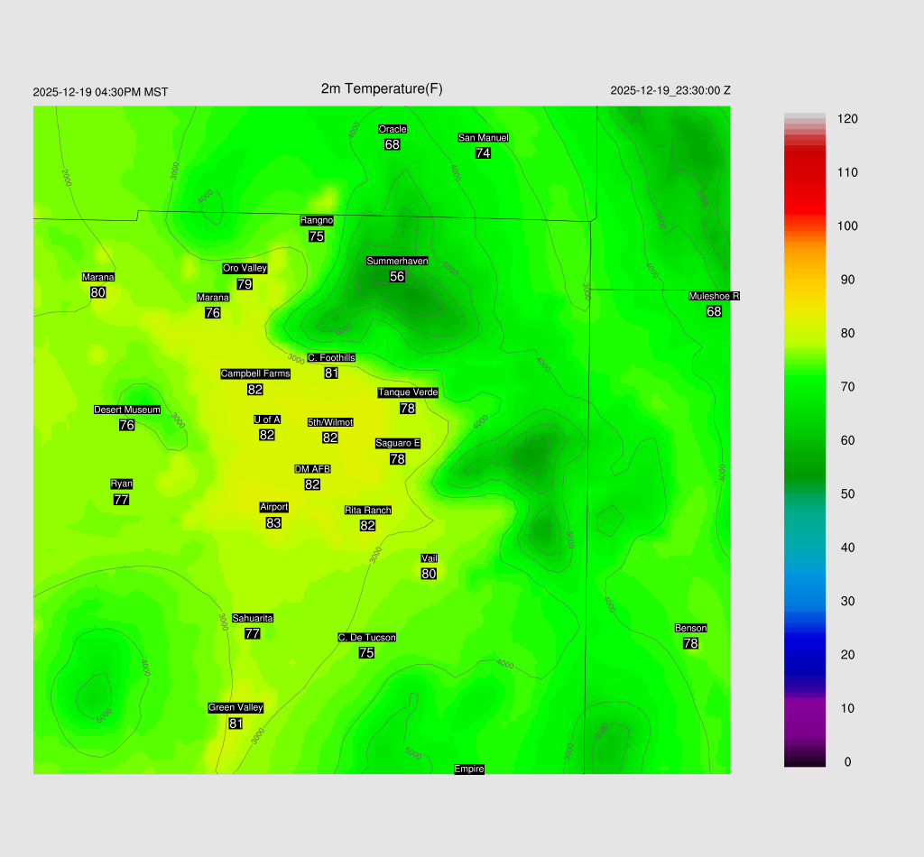Select the C. De Tucson station label
The width and height of the screenshot is (924, 857).
tap(366, 638)
